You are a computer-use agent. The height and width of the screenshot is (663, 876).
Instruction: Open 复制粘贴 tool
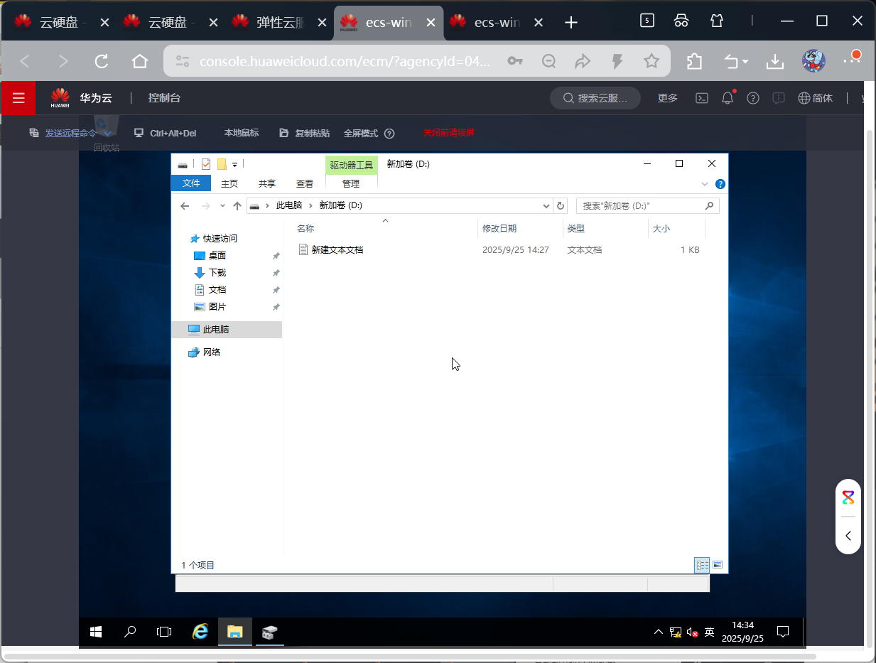coord(304,133)
